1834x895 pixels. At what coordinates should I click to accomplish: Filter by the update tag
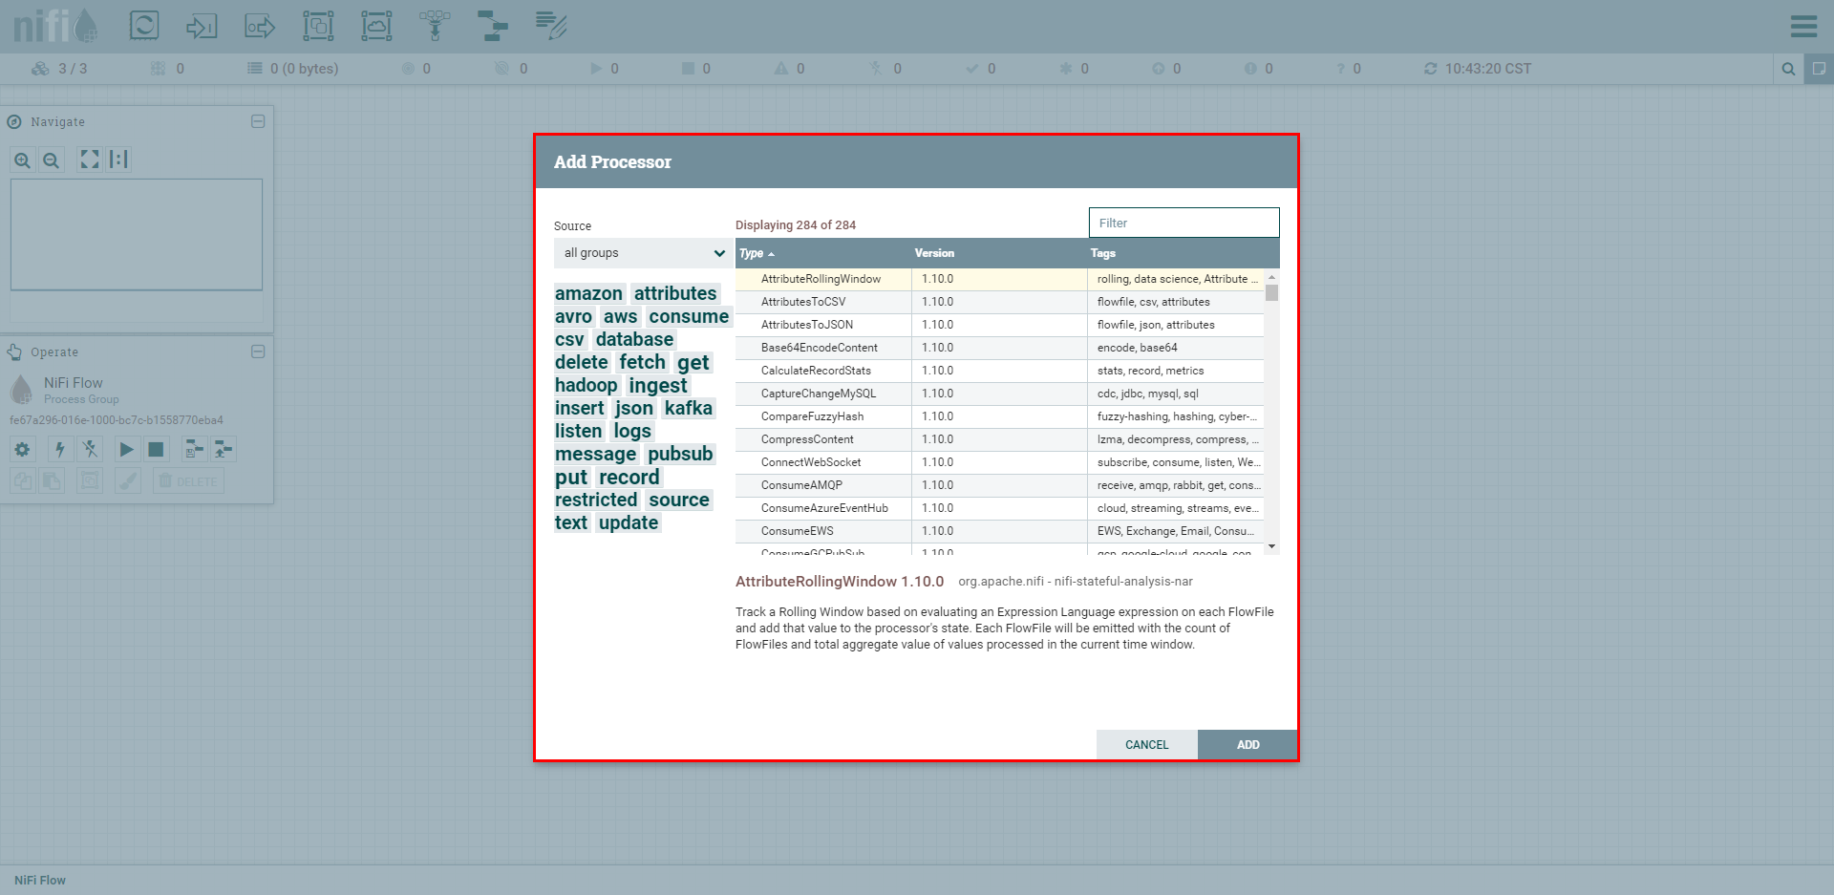[x=629, y=522]
